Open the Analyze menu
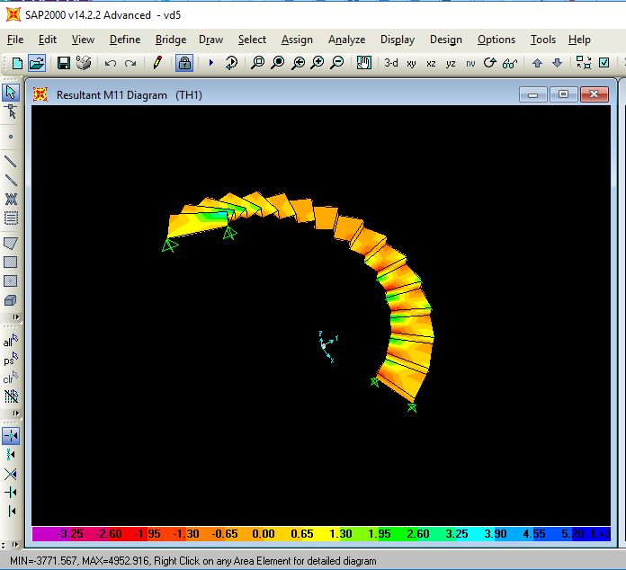Image resolution: width=626 pixels, height=570 pixels. coord(346,40)
